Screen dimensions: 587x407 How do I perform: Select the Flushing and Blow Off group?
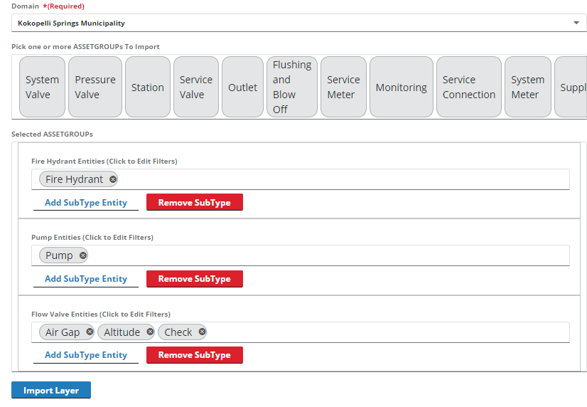pyautogui.click(x=292, y=87)
